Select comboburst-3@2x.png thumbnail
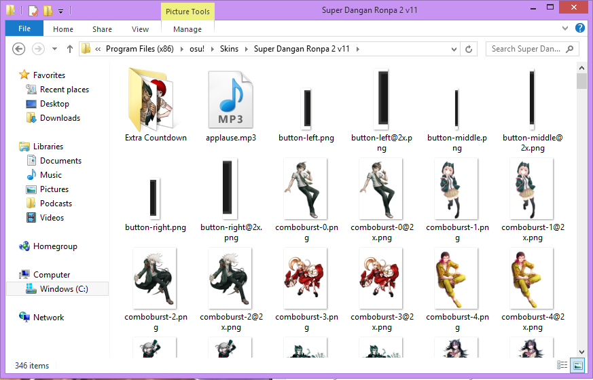The image size is (593, 380). (381, 278)
